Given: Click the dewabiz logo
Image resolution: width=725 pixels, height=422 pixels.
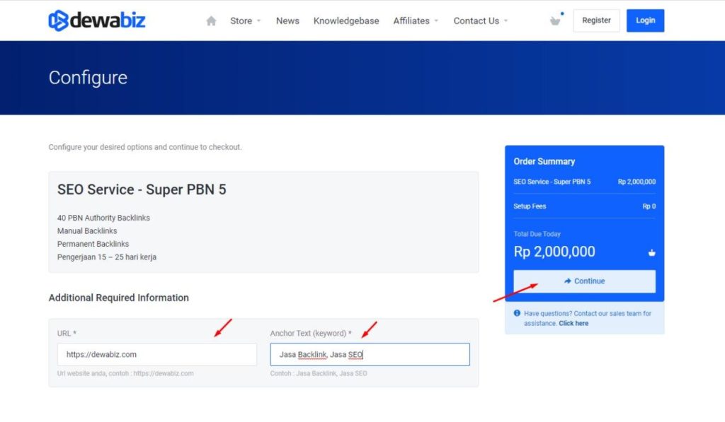Looking at the screenshot, I should [x=96, y=20].
